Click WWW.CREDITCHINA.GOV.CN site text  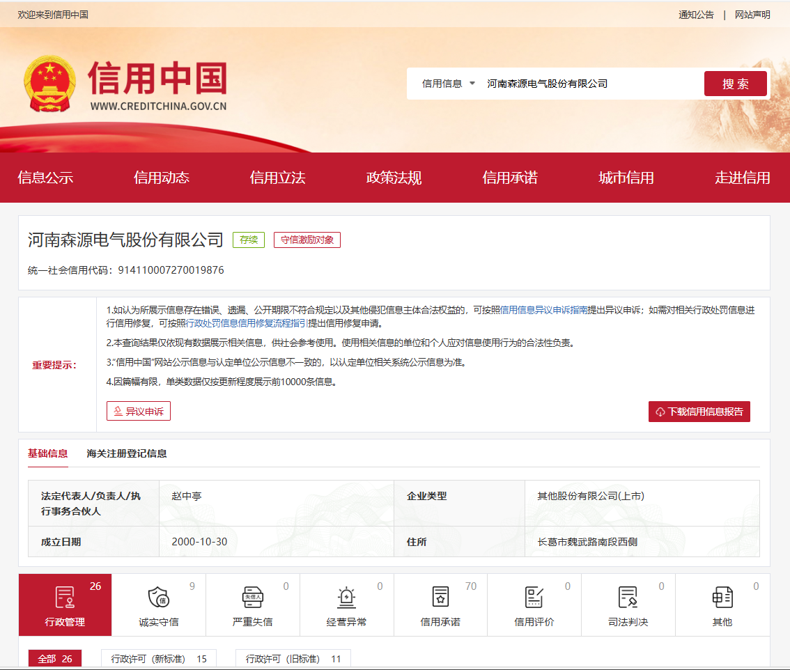click(159, 107)
